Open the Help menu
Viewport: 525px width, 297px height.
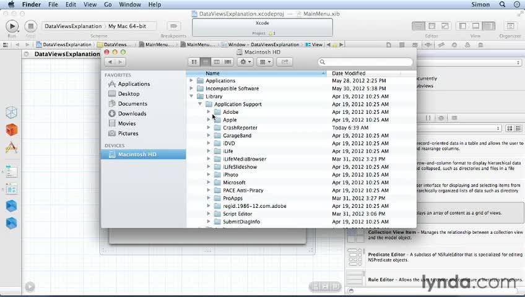pyautogui.click(x=155, y=4)
